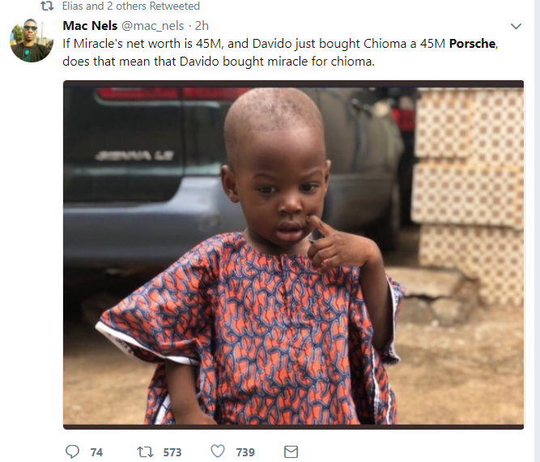Image resolution: width=540 pixels, height=462 pixels.
Task: Click the small retweet icon above tweet
Action: pos(48,6)
